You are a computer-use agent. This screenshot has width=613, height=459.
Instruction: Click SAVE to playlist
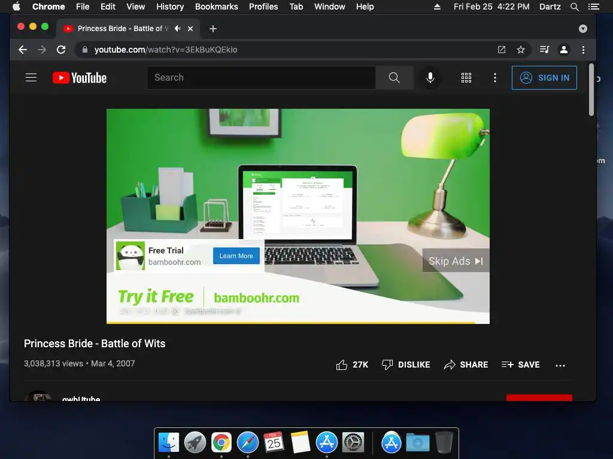(520, 365)
